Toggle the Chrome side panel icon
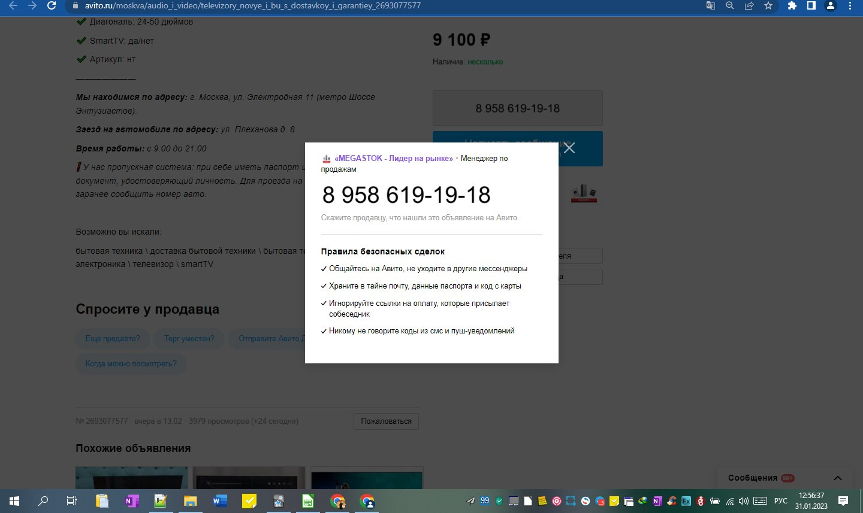The image size is (863, 513). 811,5
